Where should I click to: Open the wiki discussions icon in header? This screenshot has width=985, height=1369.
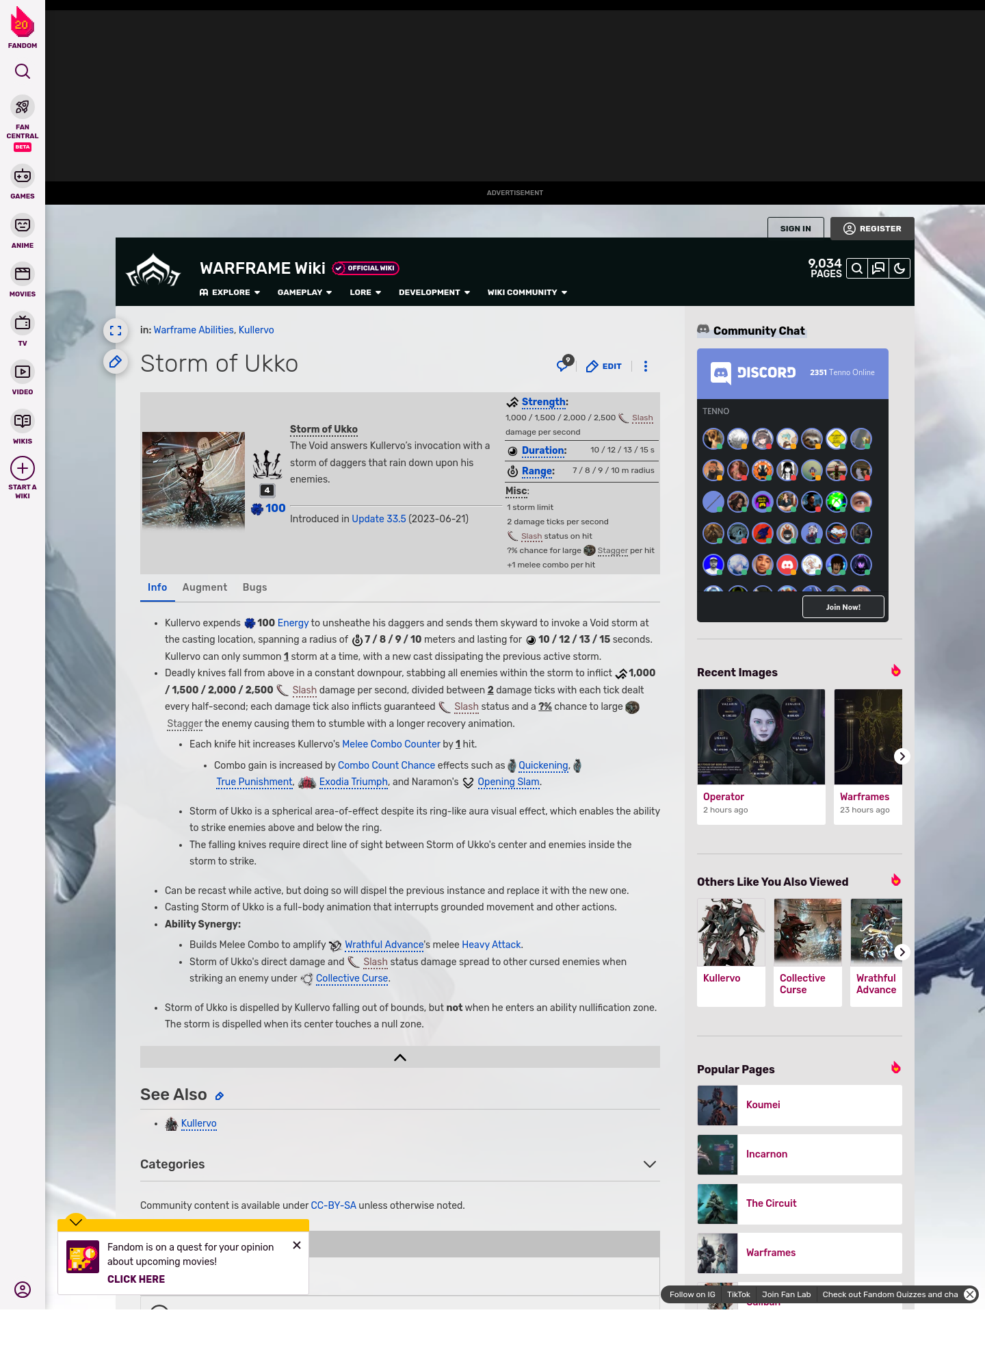click(878, 268)
